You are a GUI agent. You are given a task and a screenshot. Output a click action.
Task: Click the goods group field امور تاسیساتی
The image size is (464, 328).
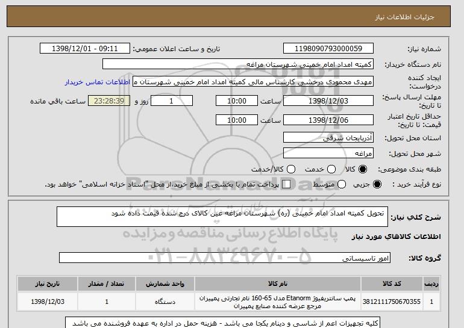click(225, 258)
